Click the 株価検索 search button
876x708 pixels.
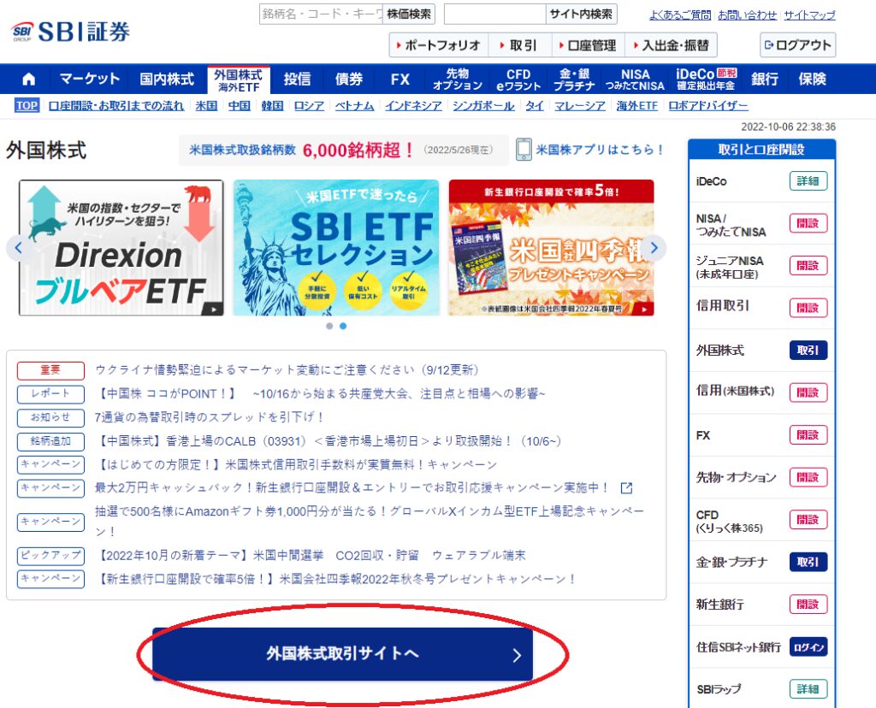point(408,15)
